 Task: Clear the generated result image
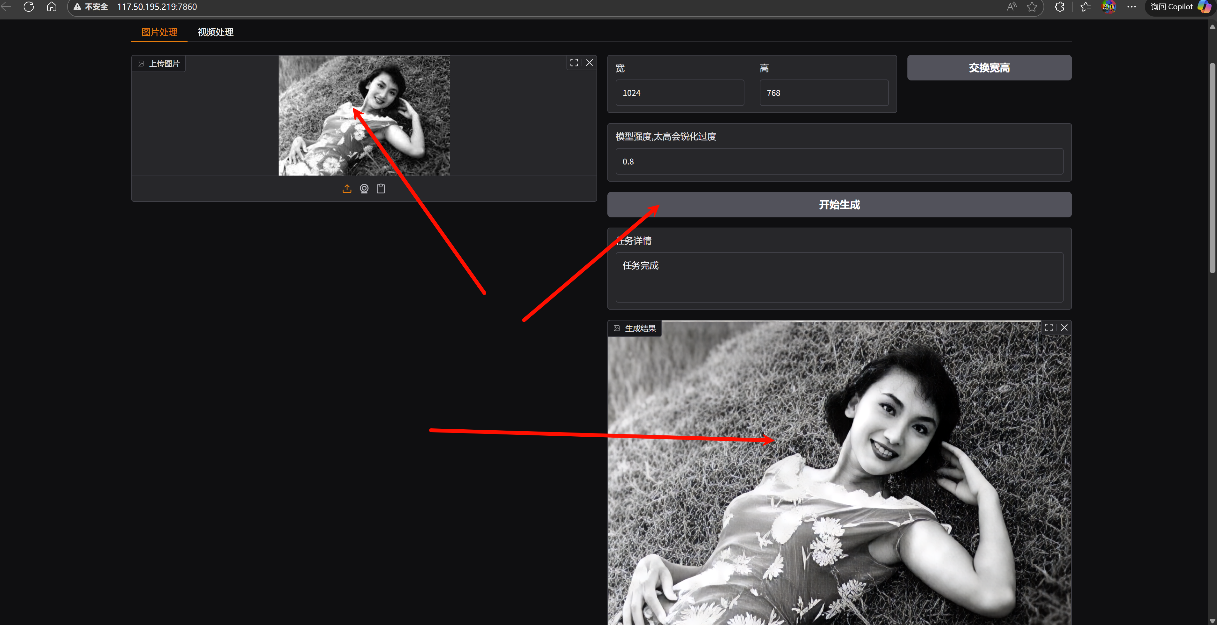[1064, 328]
